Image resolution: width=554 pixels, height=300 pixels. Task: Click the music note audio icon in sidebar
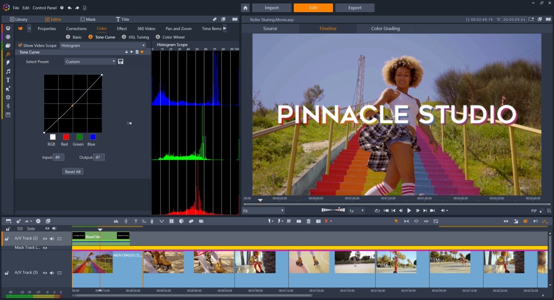pos(7,71)
